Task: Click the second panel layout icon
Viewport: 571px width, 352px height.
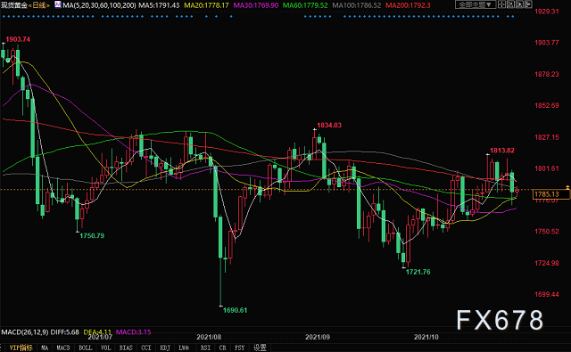Action: (x=511, y=4)
